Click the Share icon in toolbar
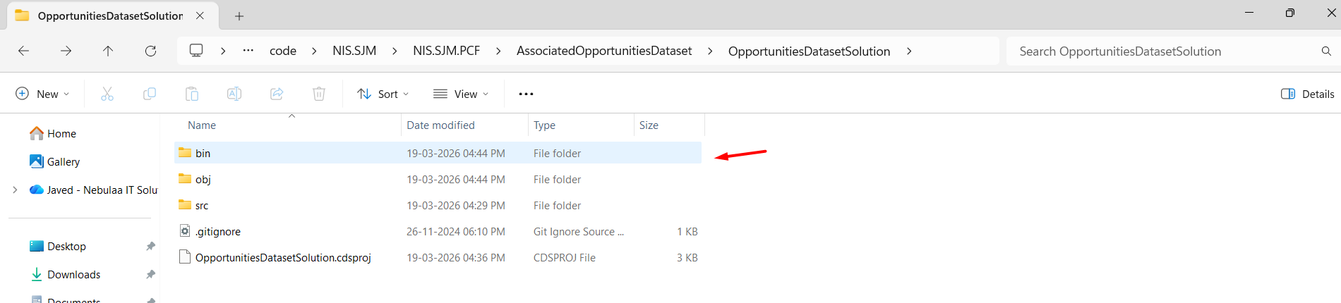Image resolution: width=1341 pixels, height=303 pixels. click(x=277, y=94)
